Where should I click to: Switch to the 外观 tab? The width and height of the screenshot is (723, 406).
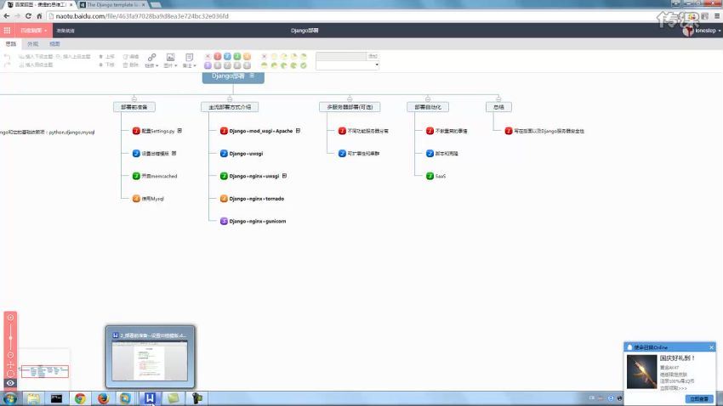pos(32,43)
